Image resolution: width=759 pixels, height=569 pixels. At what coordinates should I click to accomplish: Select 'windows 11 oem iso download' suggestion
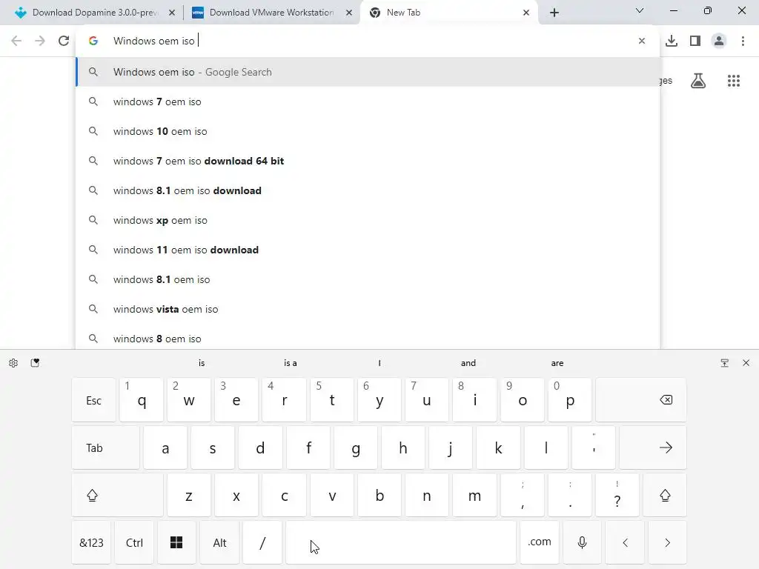(368, 250)
